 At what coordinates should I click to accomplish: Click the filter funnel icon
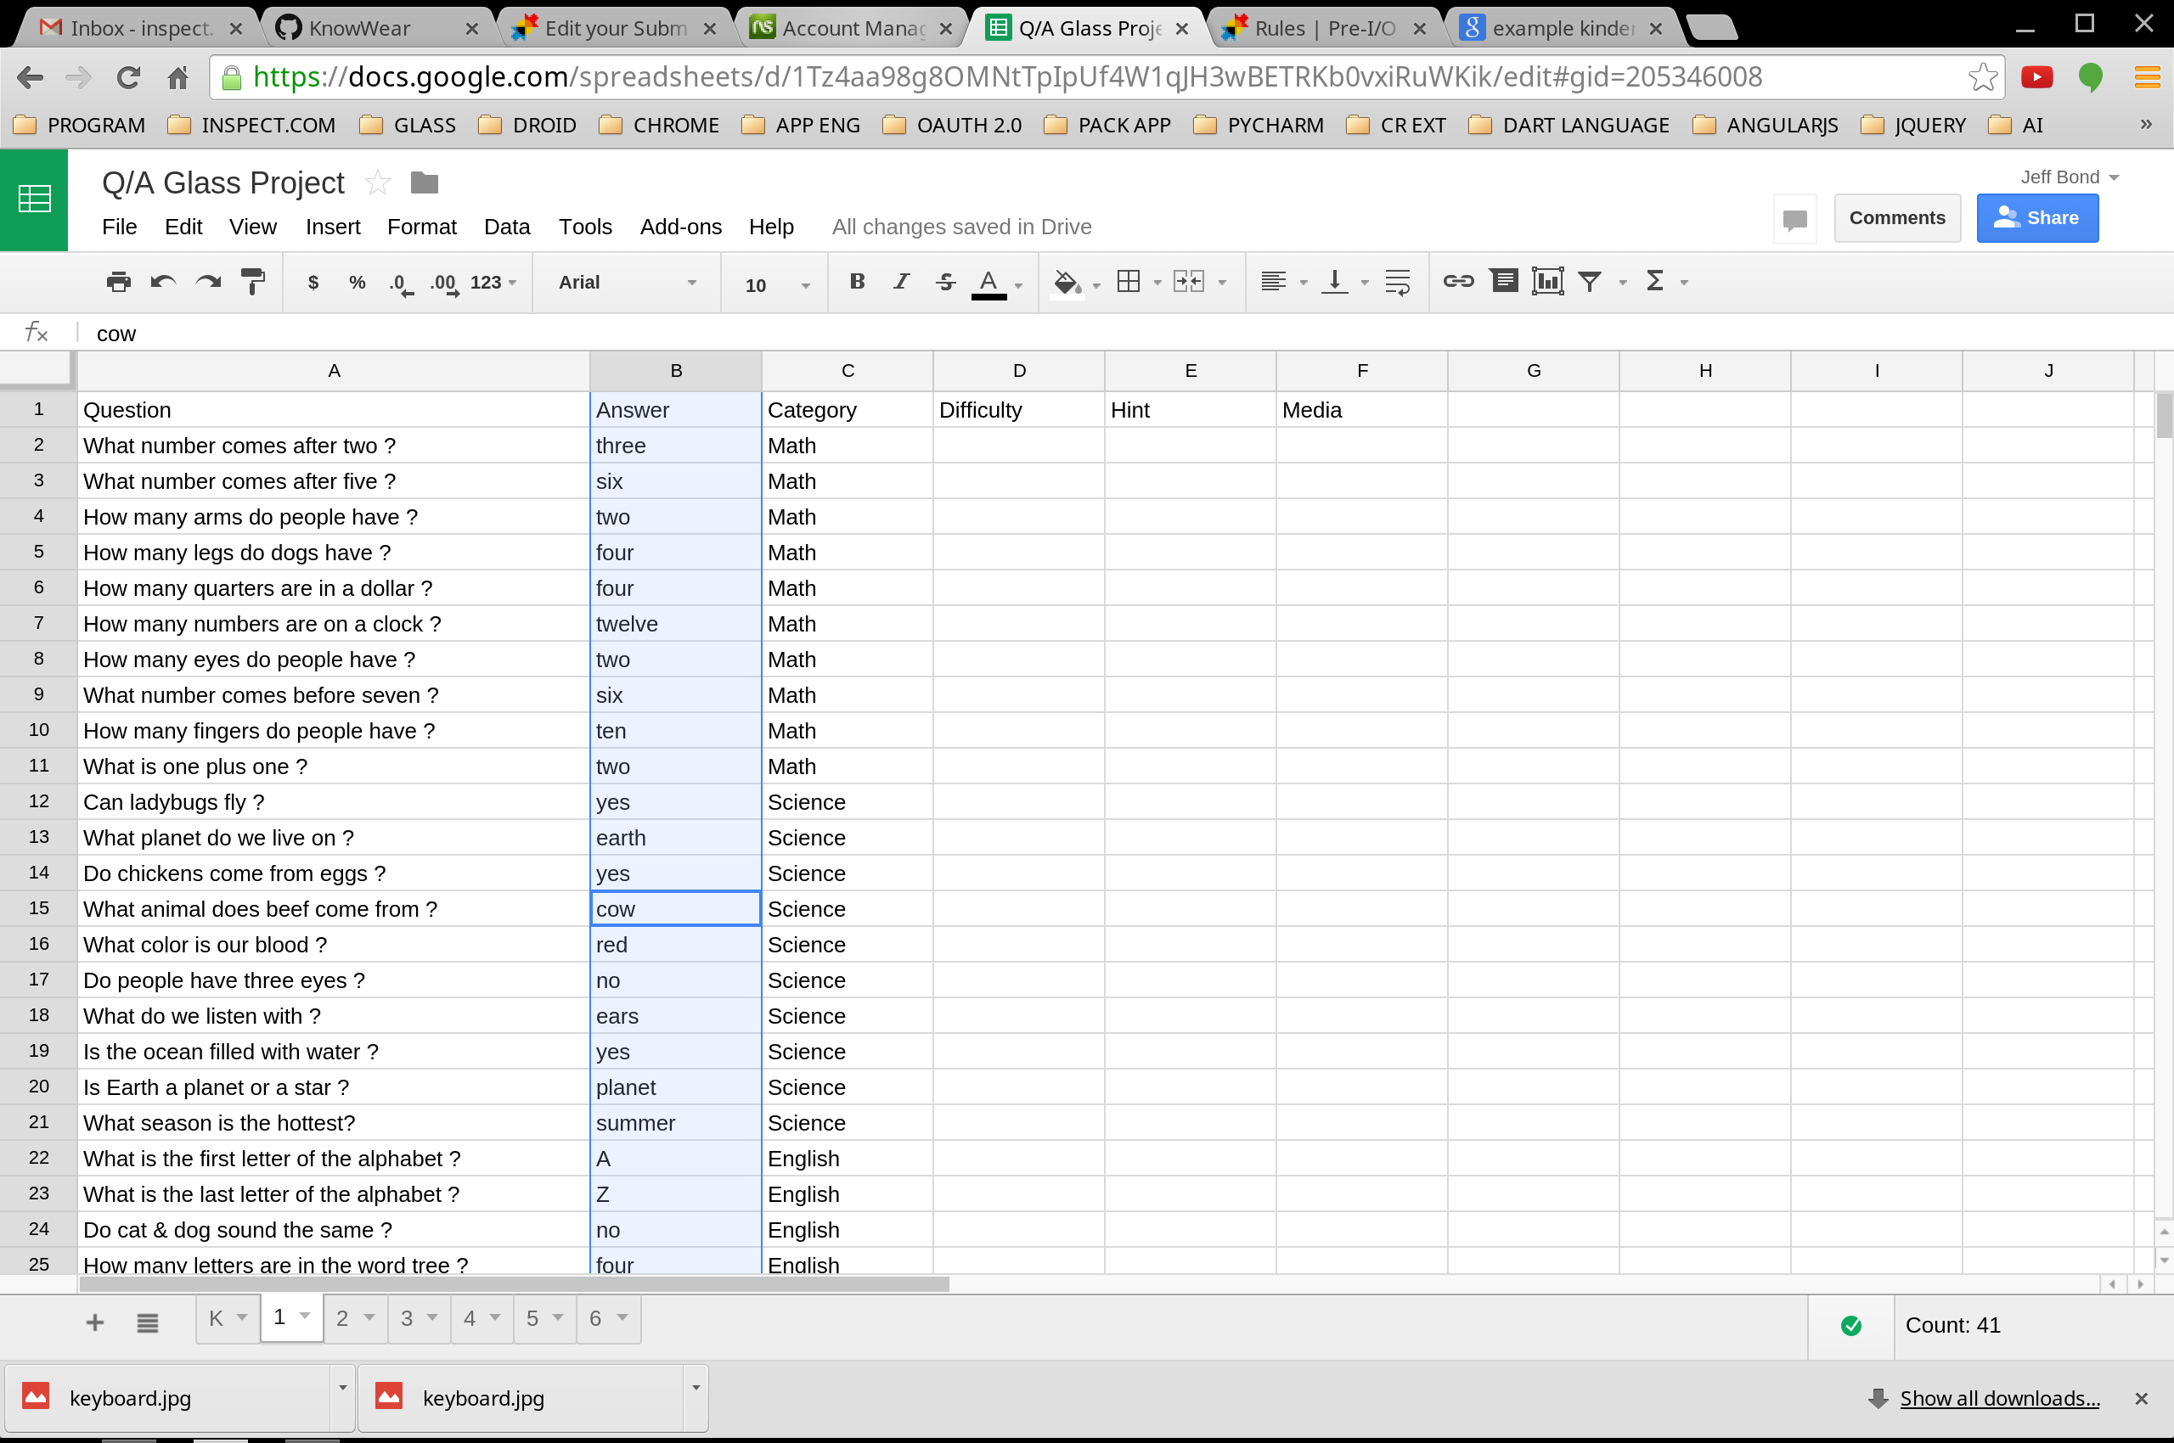tap(1591, 282)
